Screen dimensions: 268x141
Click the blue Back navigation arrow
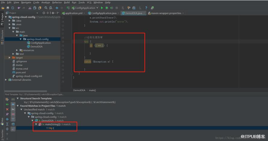(57, 8)
